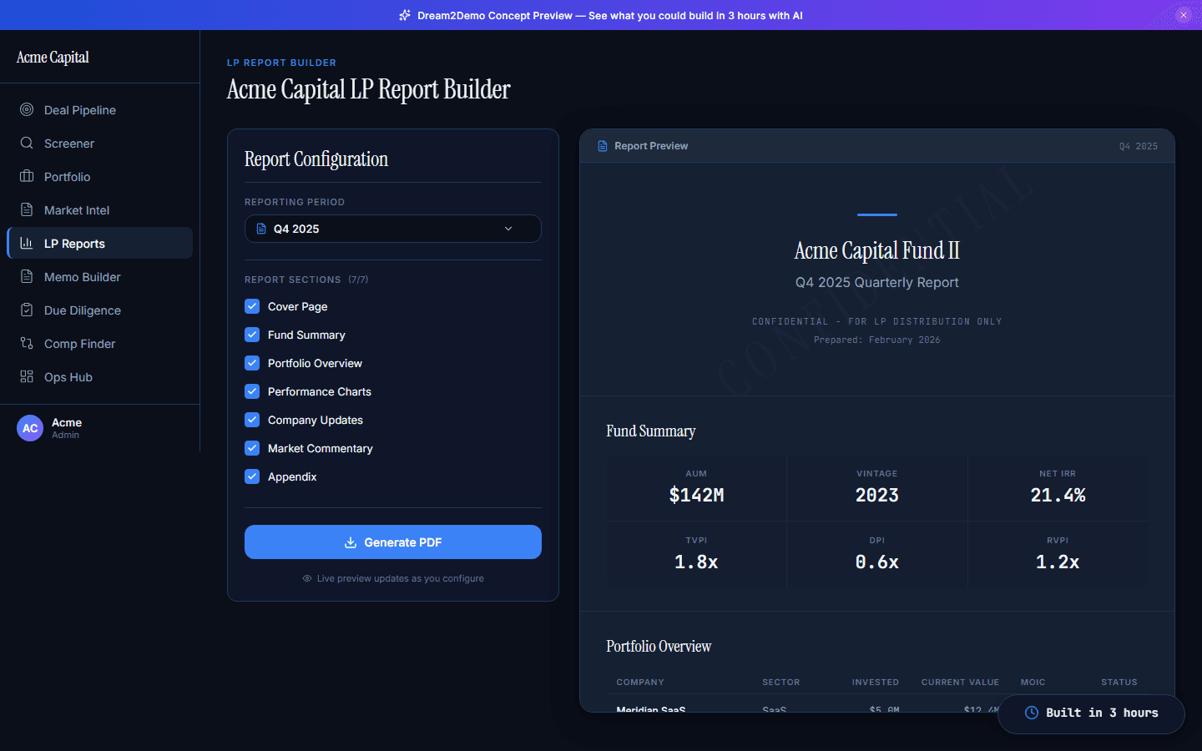Select the LP Reports bar chart icon

[26, 243]
